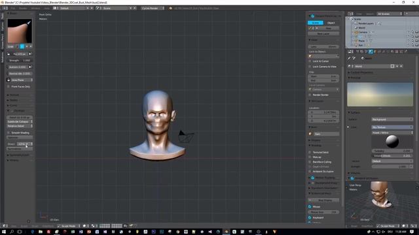Click the Optimize button in Dyntopo
This screenshot has height=235, width=419.
[x=20, y=138]
